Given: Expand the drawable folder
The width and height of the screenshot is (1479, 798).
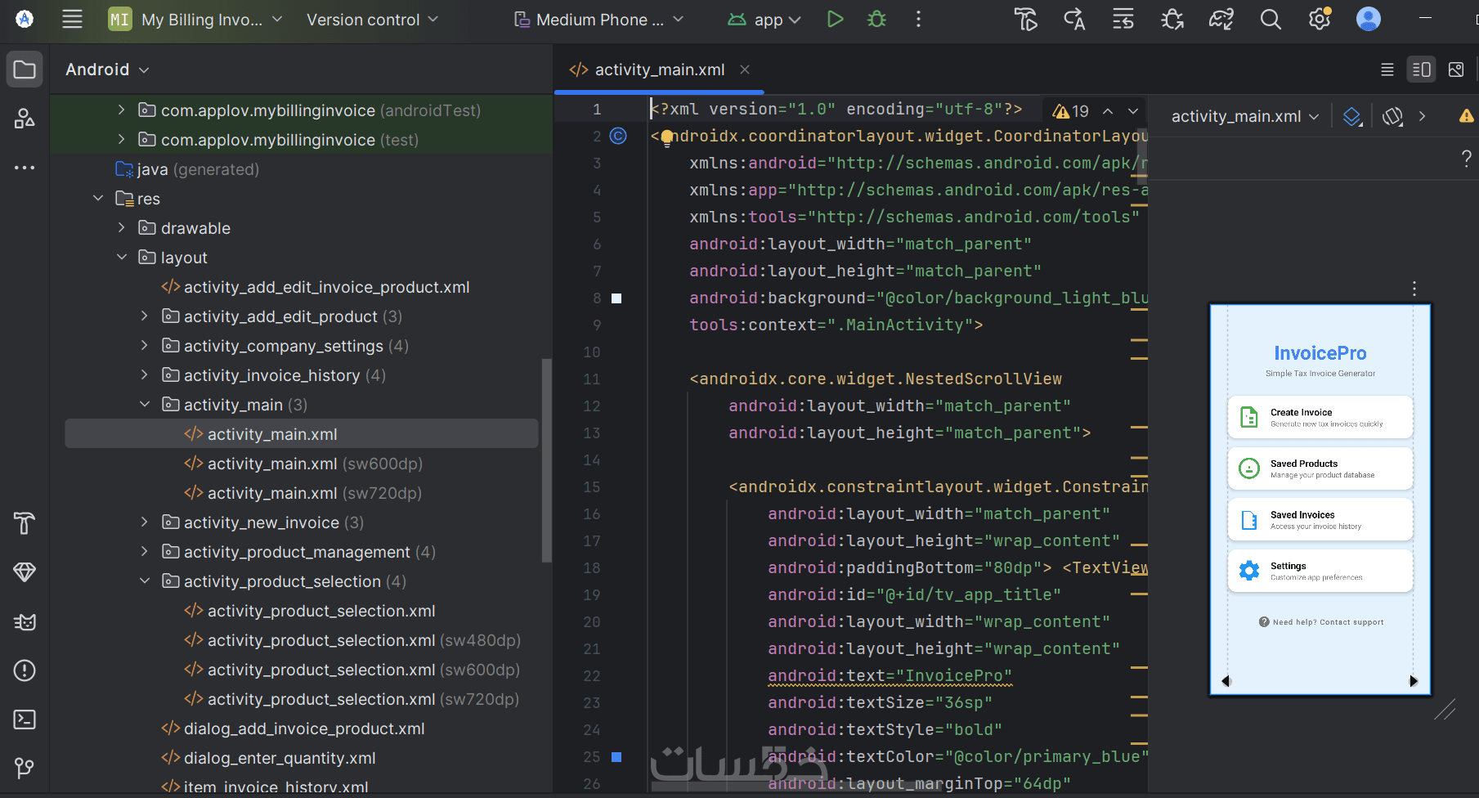Looking at the screenshot, I should click(x=122, y=228).
